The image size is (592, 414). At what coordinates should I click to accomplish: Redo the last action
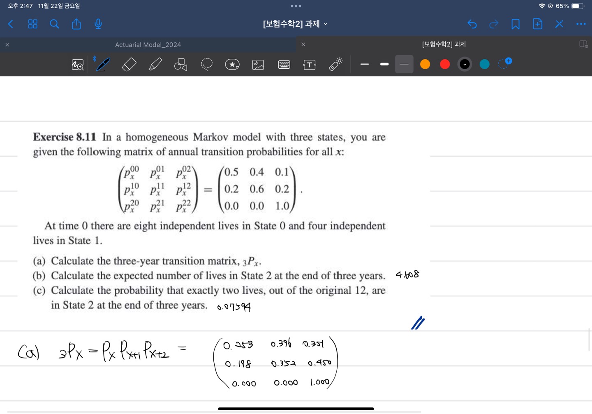point(494,24)
